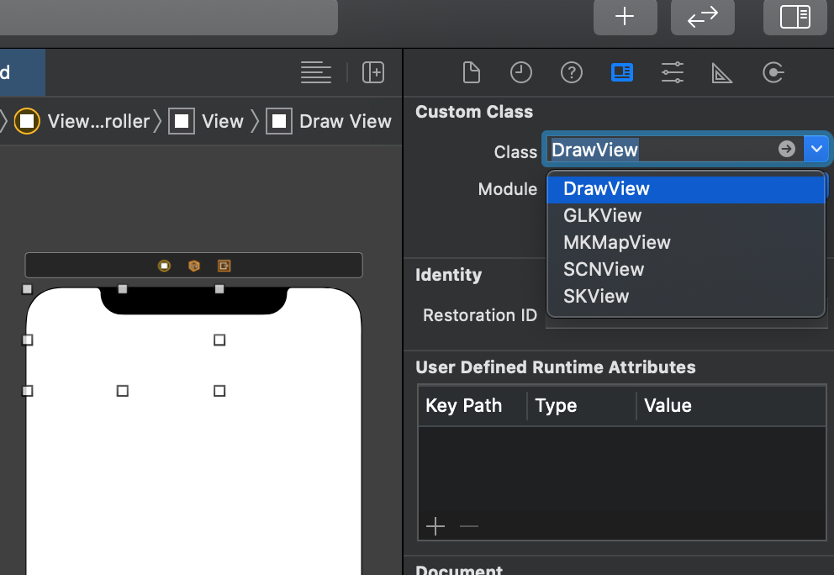Show the Size inspector ruler icon
The image size is (834, 575).
(x=722, y=73)
